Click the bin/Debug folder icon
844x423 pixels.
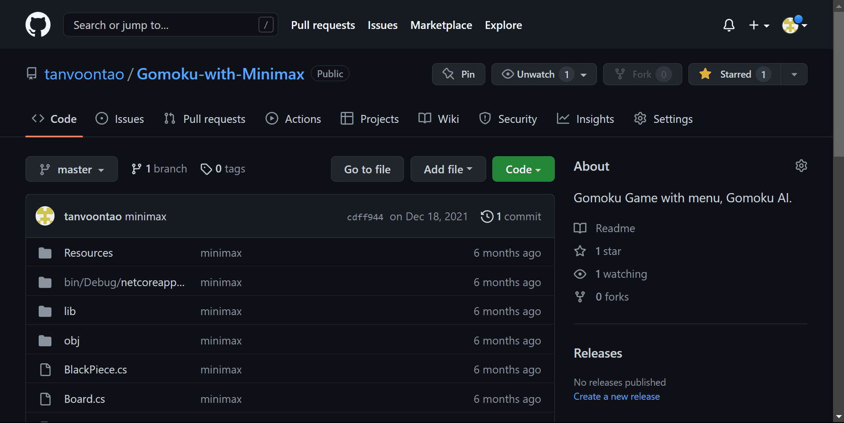pos(45,282)
